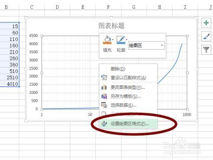
Task: Click the Outline pen icon
Action: point(121,40)
